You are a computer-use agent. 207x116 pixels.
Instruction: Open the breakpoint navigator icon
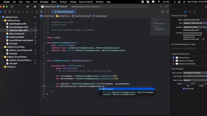[32, 12]
